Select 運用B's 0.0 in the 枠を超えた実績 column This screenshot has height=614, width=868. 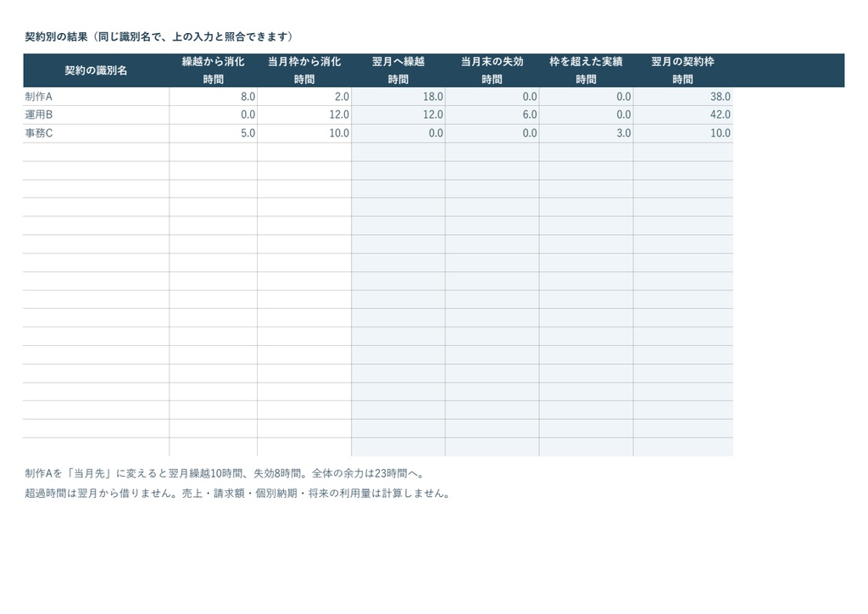point(587,114)
